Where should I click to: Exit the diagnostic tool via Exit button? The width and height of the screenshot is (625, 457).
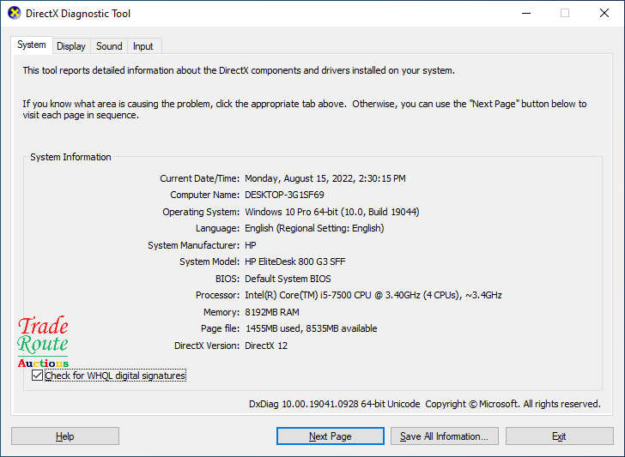point(559,436)
